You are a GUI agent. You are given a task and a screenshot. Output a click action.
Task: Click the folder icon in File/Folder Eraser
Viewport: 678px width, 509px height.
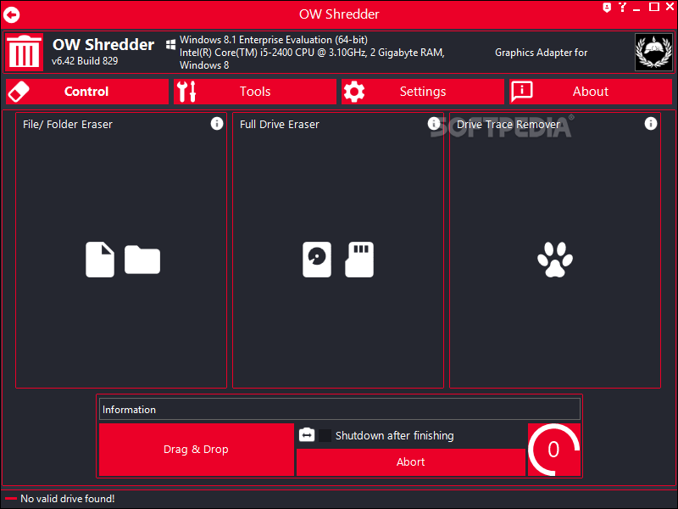(x=142, y=260)
